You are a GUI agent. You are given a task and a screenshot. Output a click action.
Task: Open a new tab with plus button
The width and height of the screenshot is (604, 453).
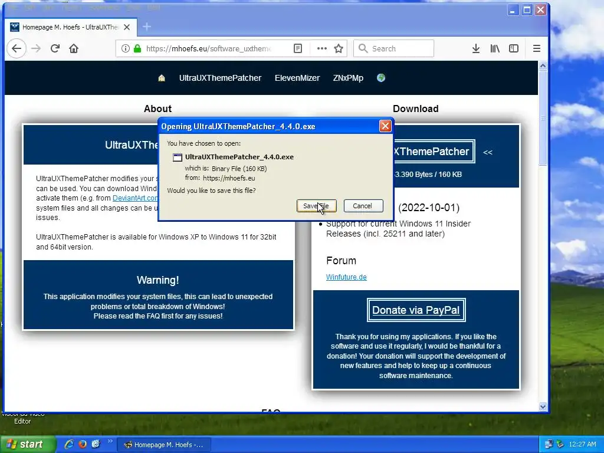tap(147, 27)
